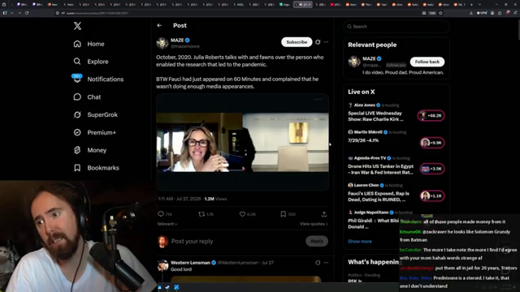Click repost icon showing 1.7K
This screenshot has height=292, width=520.
201,214
